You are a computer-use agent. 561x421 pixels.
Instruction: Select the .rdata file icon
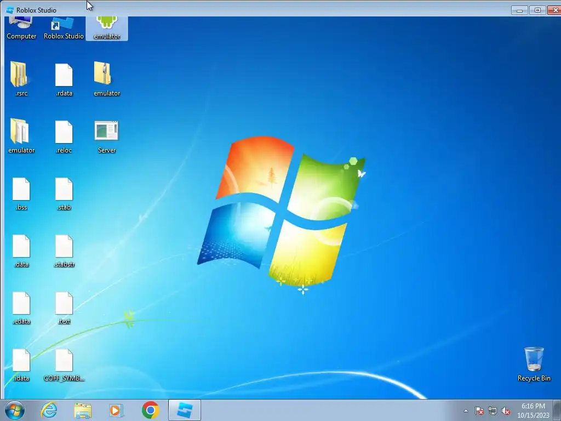coord(64,80)
